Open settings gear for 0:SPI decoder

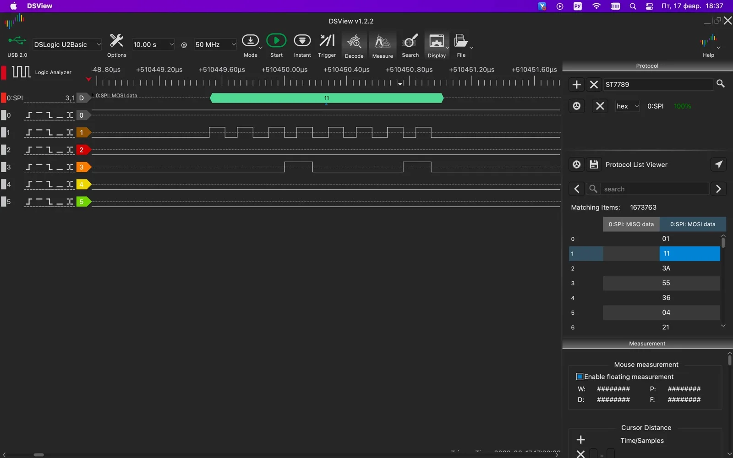pos(577,106)
